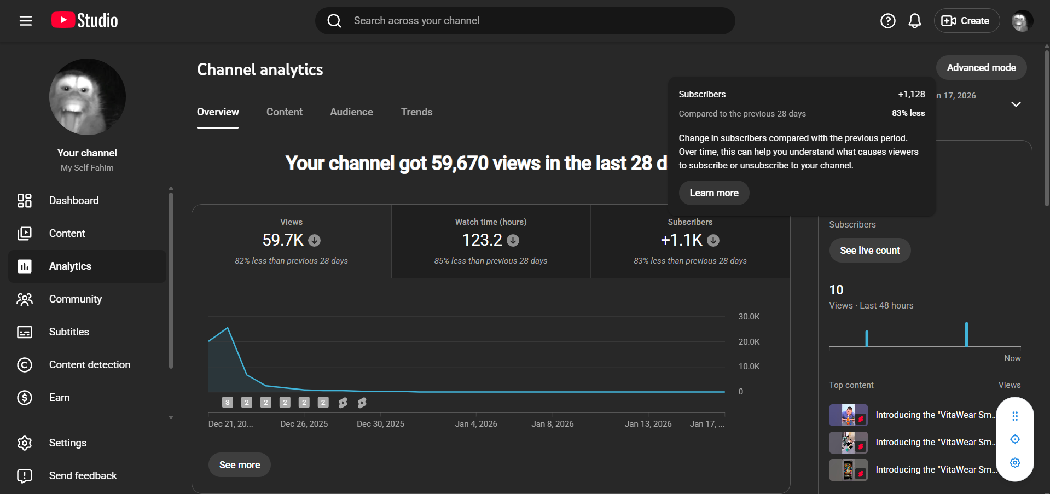
Task: Go to Earn in the sidebar
Action: [59, 398]
